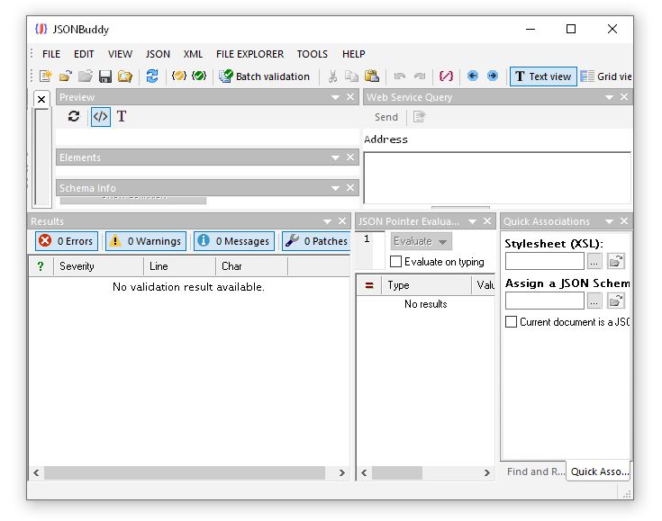Click the navigate back blue arrow
Screen dimensions: 662x521
pos(472,76)
